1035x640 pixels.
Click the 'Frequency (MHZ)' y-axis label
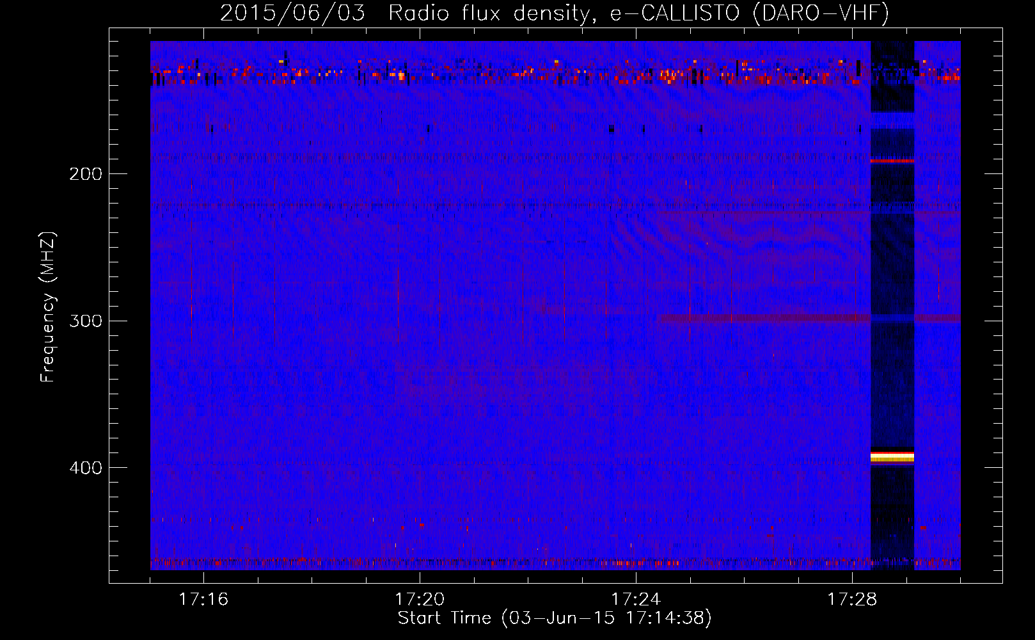point(47,307)
